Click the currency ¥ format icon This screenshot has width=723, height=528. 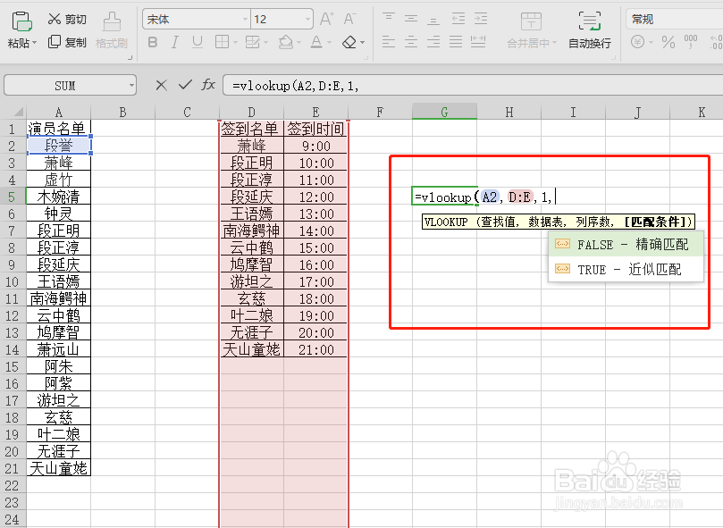point(638,42)
